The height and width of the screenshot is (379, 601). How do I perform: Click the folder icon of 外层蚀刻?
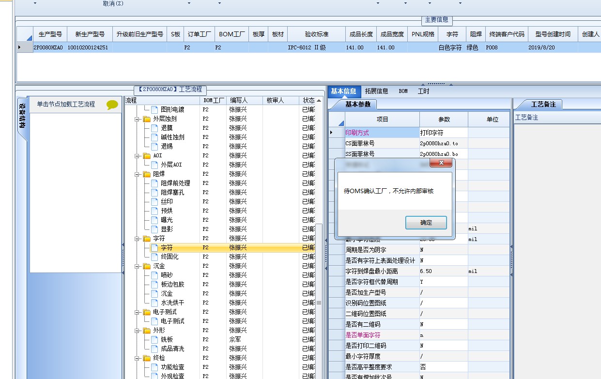coord(147,119)
